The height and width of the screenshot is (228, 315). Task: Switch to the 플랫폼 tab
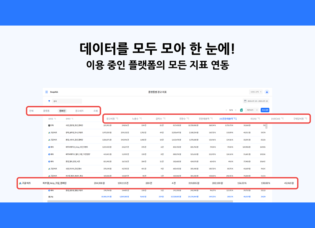coord(46,111)
